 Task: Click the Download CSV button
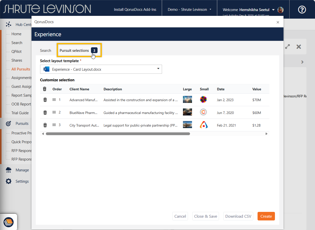point(238,216)
